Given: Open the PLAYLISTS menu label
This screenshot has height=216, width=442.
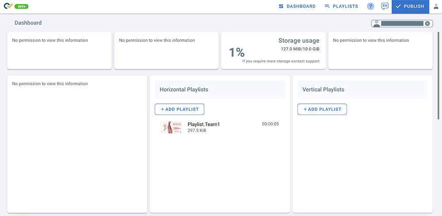Looking at the screenshot, I should (345, 6).
